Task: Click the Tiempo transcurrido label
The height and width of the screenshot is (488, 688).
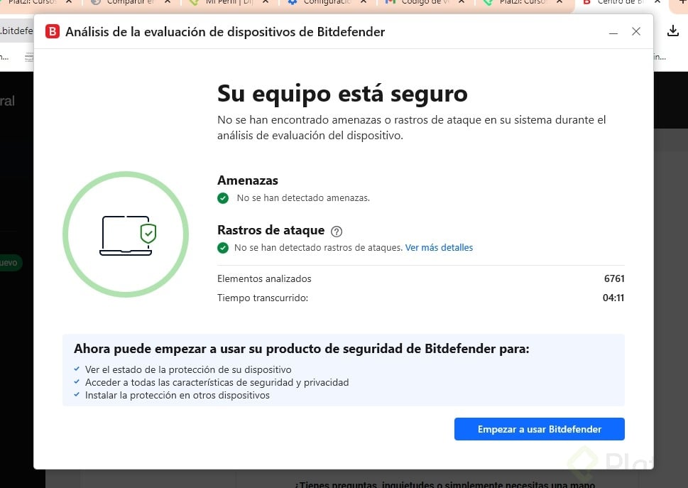Action: pos(263,298)
